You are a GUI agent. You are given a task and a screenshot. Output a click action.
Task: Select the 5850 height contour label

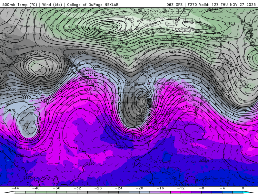[147, 172]
